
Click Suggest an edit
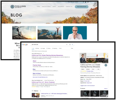[83, 86]
